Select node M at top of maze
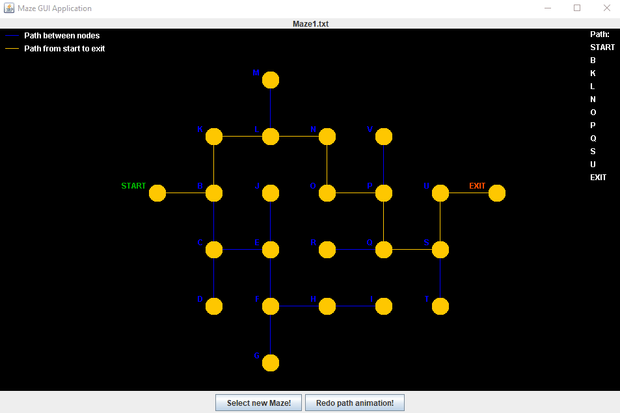620x413 pixels. coord(271,80)
